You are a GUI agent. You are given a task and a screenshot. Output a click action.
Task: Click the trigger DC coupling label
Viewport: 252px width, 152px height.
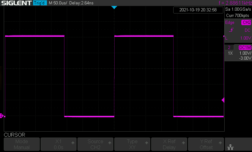coord(248,30)
